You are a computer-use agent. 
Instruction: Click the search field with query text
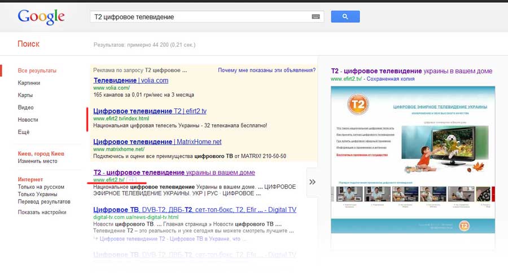(x=207, y=16)
